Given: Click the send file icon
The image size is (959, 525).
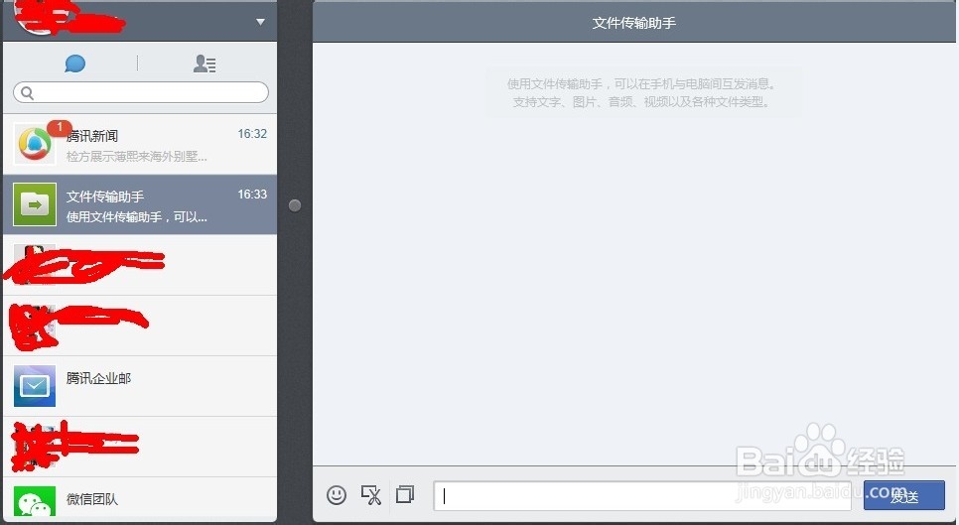Looking at the screenshot, I should click(x=405, y=494).
